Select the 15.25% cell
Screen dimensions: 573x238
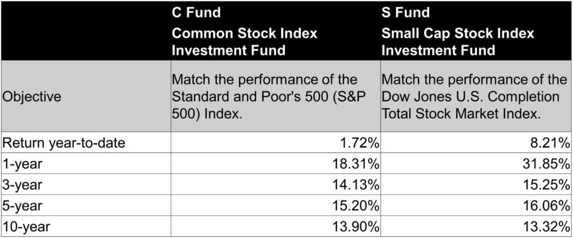coord(476,184)
